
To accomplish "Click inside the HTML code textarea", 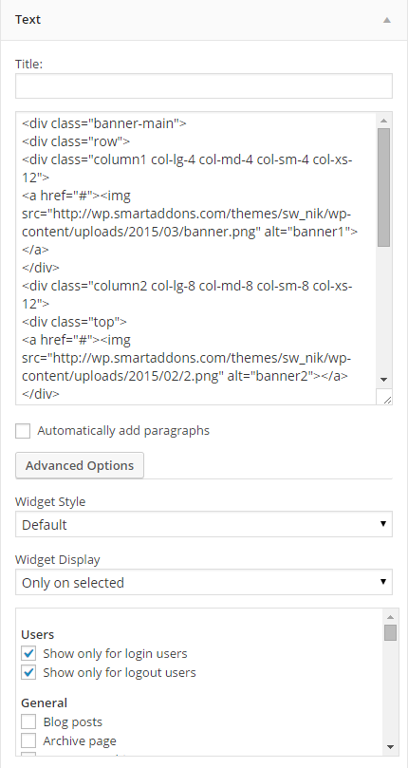I will 195,258.
